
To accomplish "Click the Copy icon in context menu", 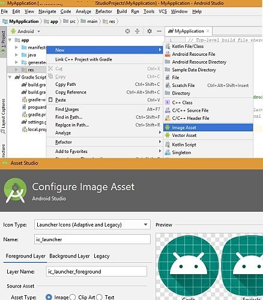I will tap(50, 76).
